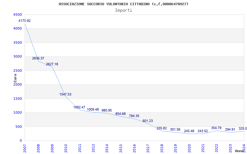Click the 2018 year axis label

coord(162,148)
